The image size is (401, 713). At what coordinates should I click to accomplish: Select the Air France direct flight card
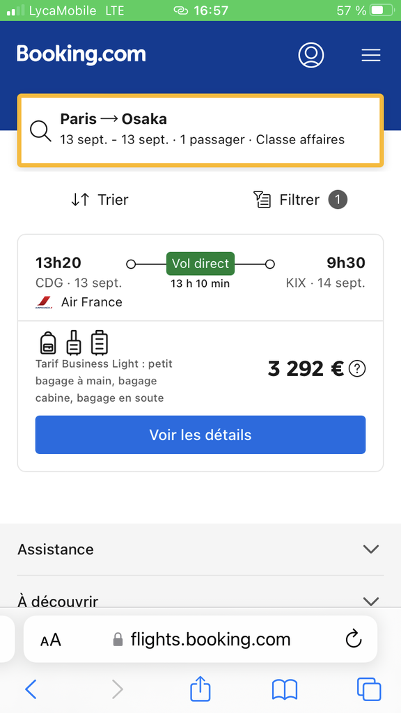(x=200, y=353)
